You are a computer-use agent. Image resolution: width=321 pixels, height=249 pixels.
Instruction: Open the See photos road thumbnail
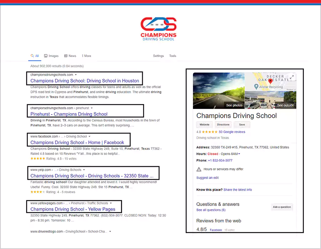pos(219,91)
